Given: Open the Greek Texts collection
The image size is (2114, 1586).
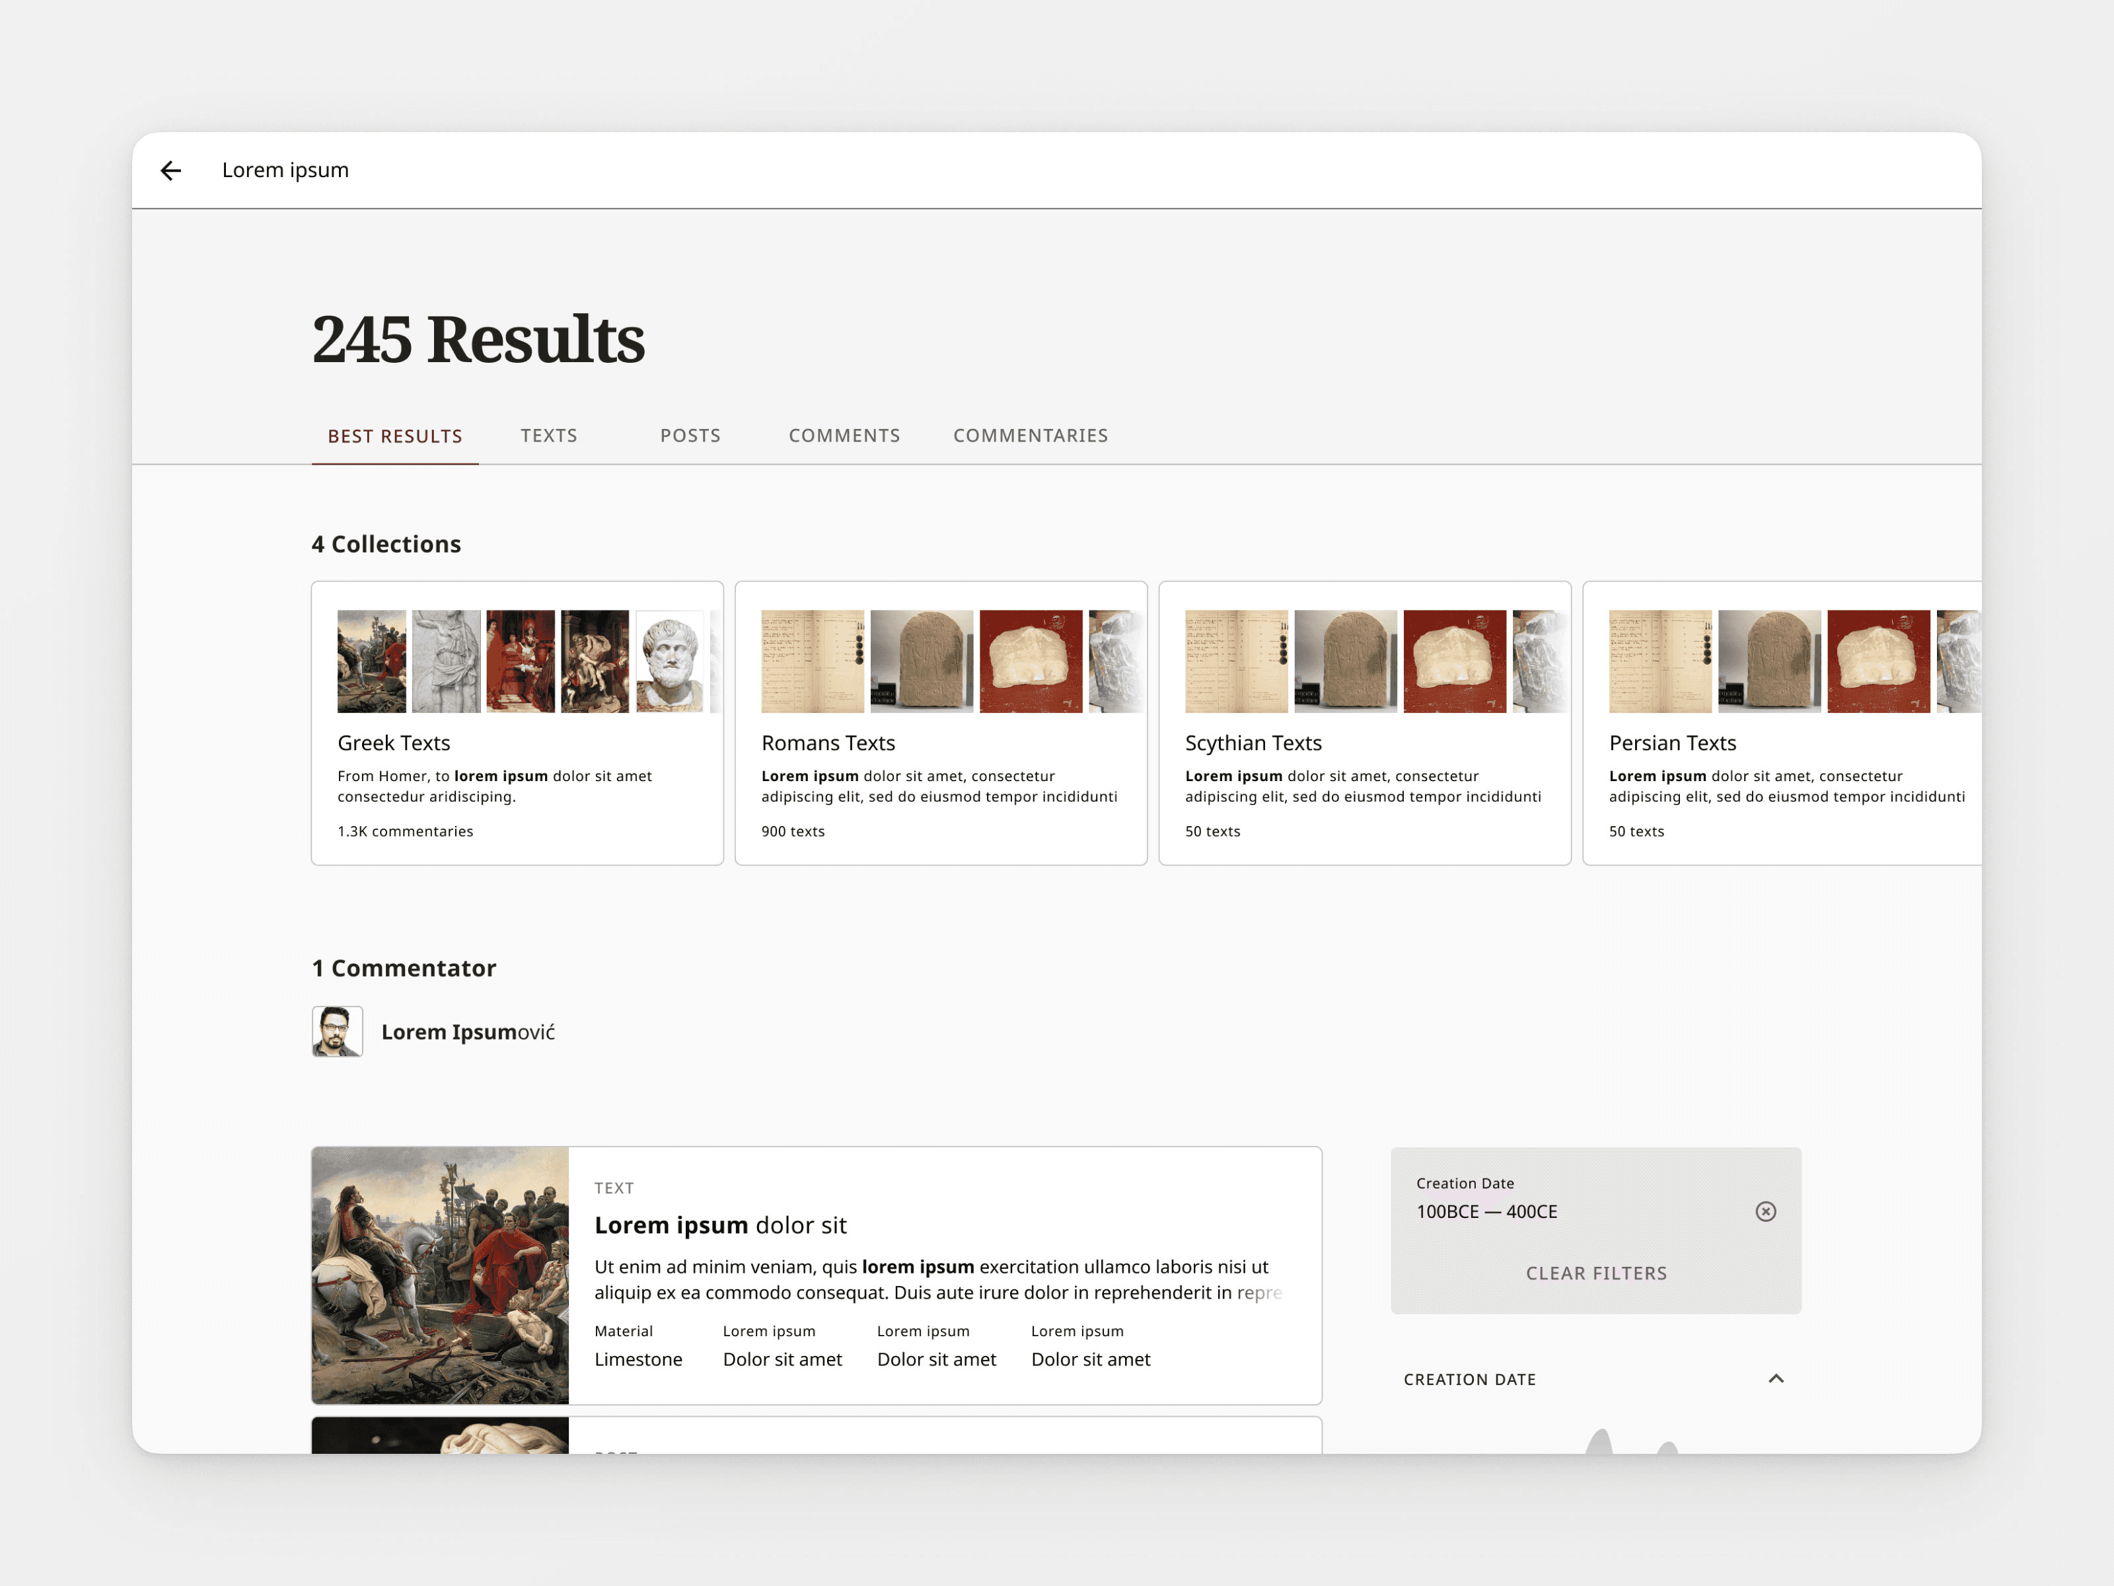Looking at the screenshot, I should coord(394,743).
